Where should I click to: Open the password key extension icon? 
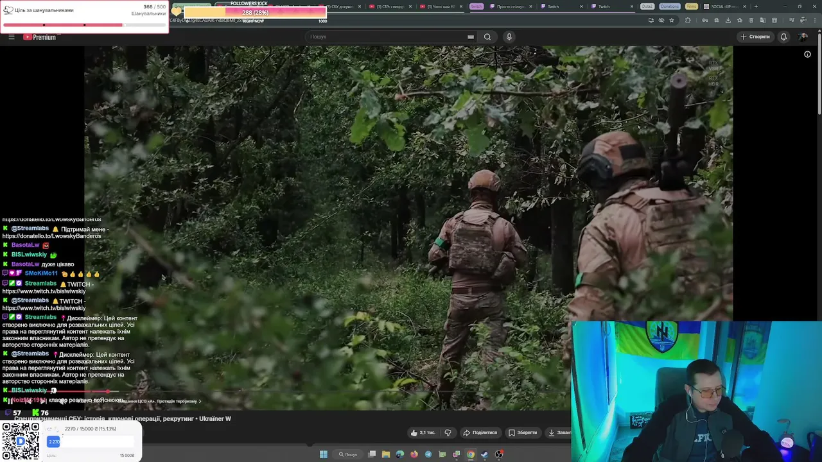click(x=705, y=20)
